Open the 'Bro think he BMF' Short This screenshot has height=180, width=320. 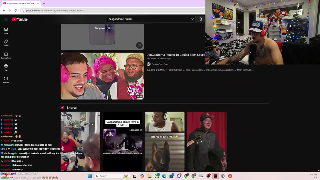pyautogui.click(x=165, y=141)
